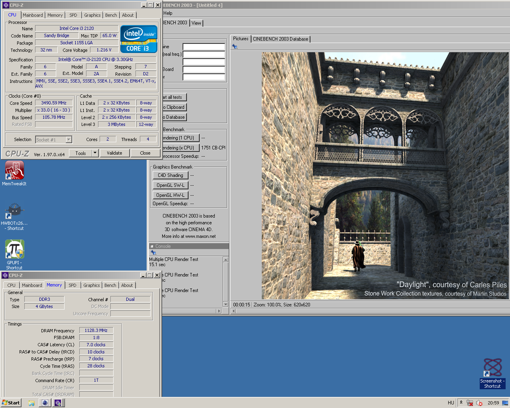
Task: Click the 3490.59 MHz core speed value
Action: (x=54, y=103)
